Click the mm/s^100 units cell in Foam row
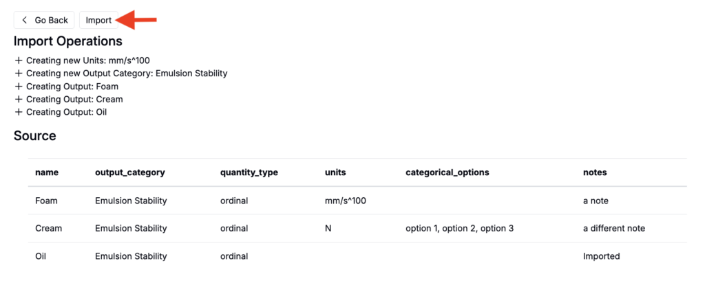Screen dimensions: 705x294 (x=346, y=201)
